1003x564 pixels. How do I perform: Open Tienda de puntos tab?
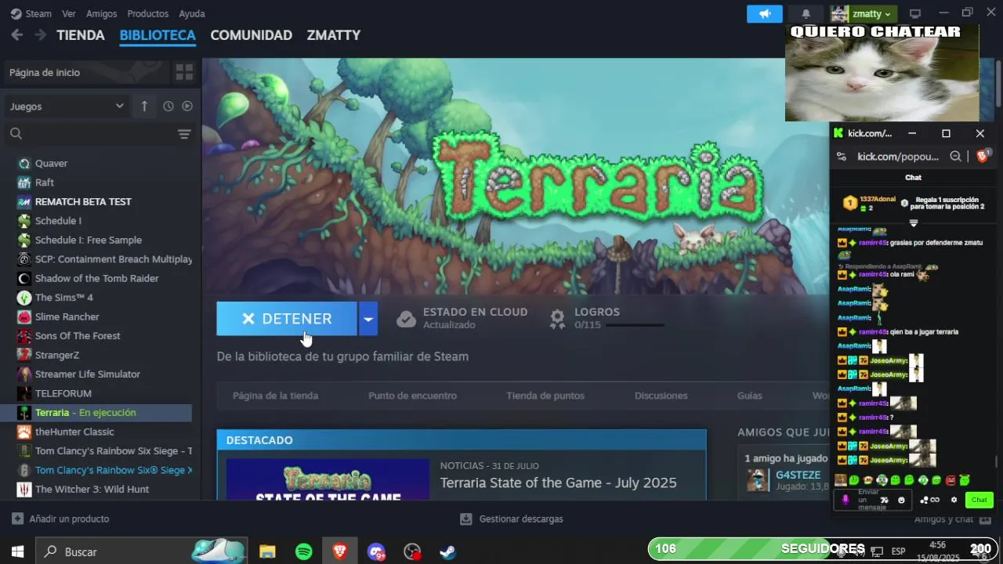point(545,396)
